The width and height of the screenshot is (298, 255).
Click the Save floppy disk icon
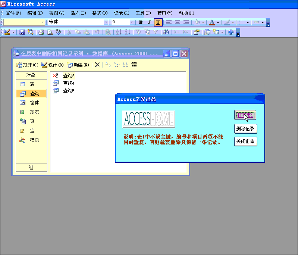[22, 32]
